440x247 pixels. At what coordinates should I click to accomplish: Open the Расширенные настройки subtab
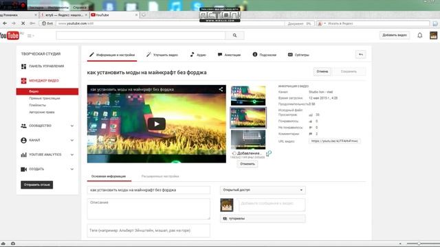(x=160, y=176)
